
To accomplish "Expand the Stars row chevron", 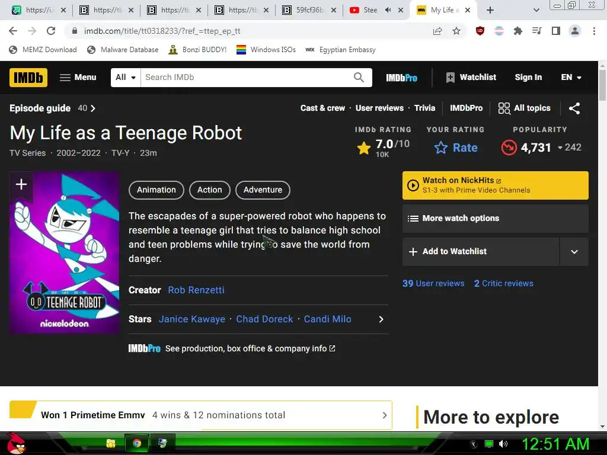I will click(x=381, y=319).
